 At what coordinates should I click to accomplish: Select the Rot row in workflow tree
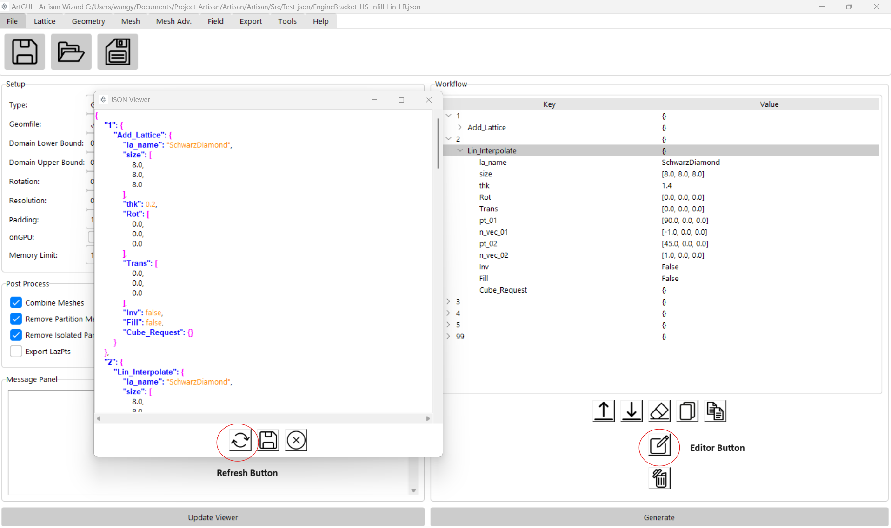pyautogui.click(x=660, y=197)
